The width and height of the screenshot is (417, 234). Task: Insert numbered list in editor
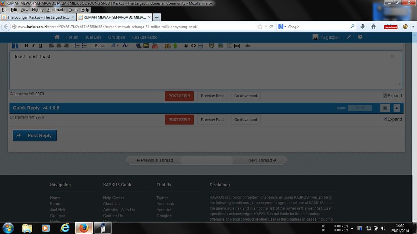click(x=77, y=46)
